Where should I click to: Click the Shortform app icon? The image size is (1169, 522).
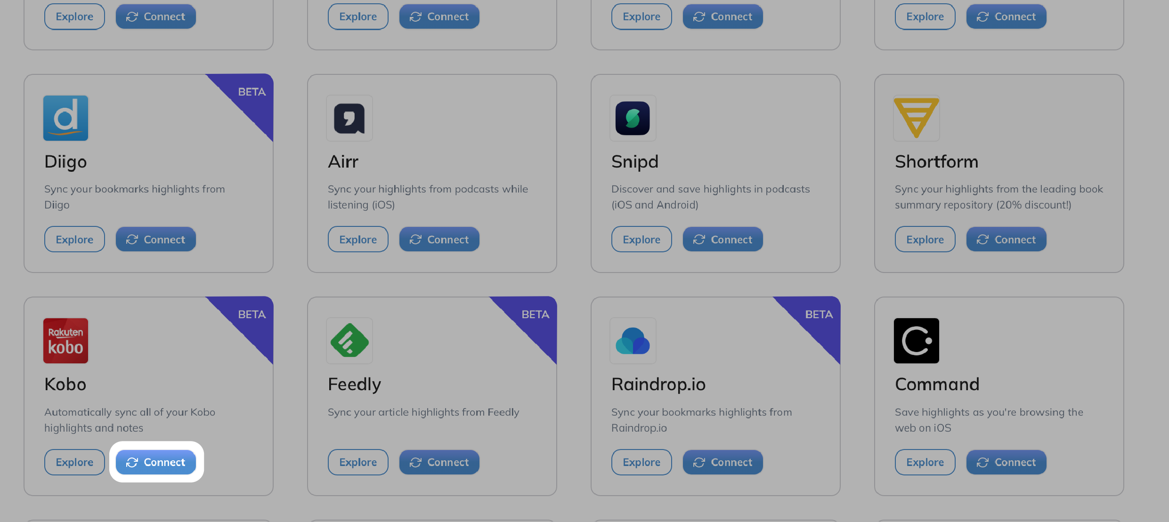916,118
